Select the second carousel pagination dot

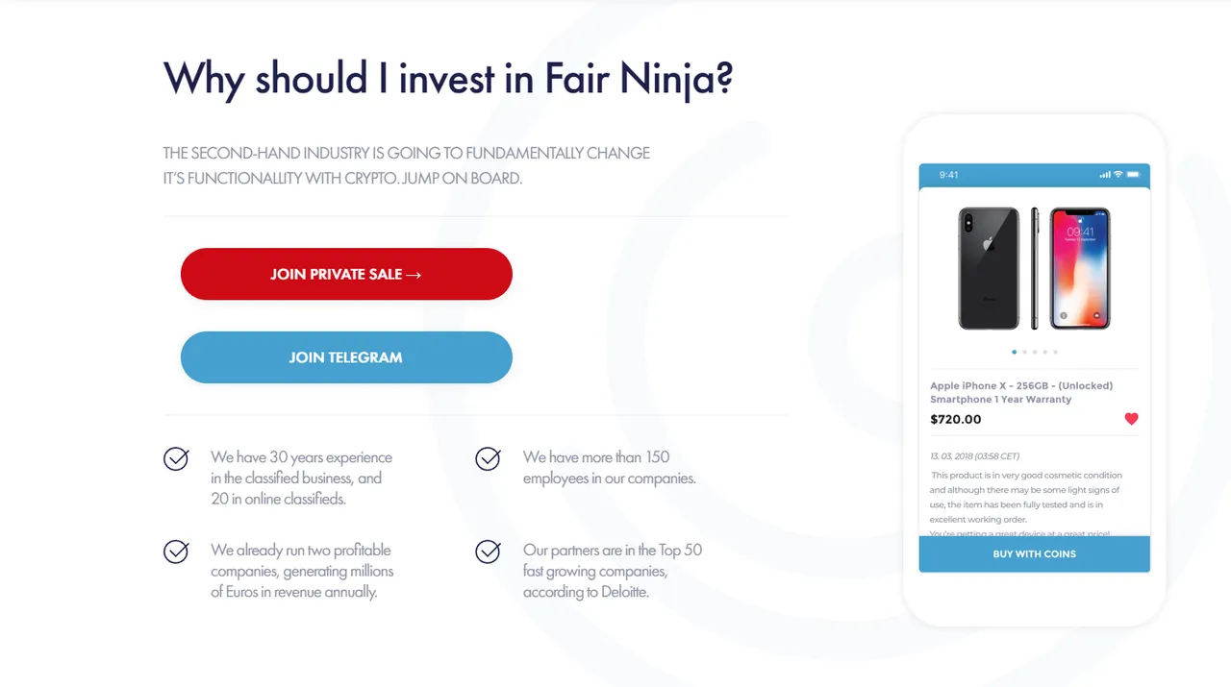point(1024,352)
